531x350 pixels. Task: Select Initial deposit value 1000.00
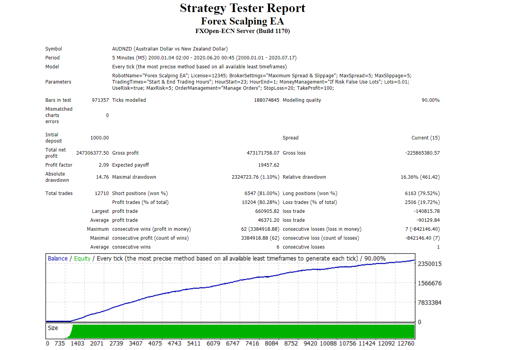coord(99,138)
